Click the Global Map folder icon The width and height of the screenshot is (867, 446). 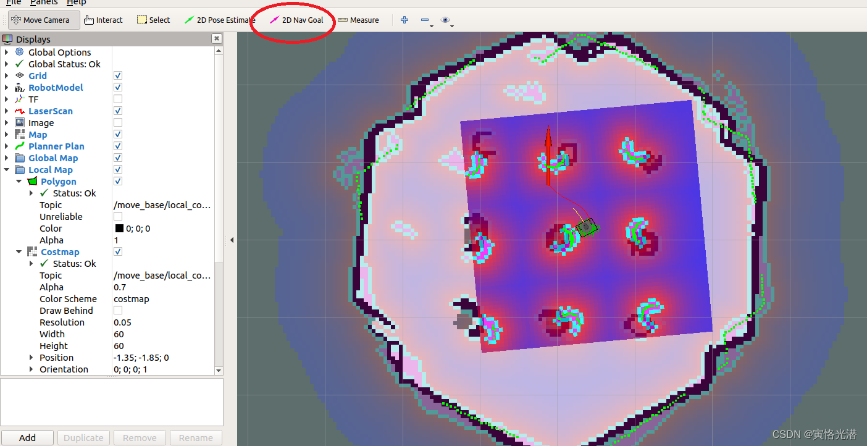pos(20,158)
